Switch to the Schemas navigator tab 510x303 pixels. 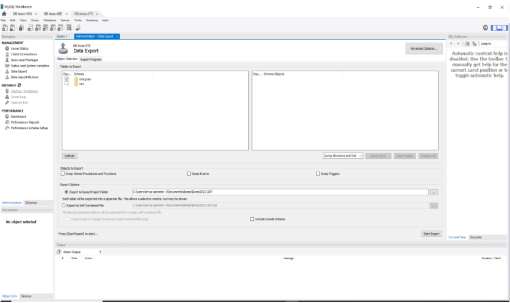31,203
